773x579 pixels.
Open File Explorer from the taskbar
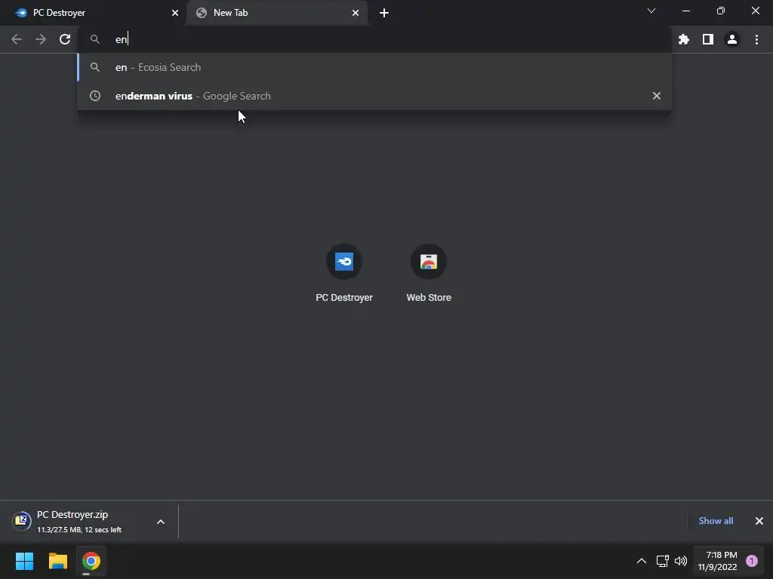pyautogui.click(x=57, y=561)
